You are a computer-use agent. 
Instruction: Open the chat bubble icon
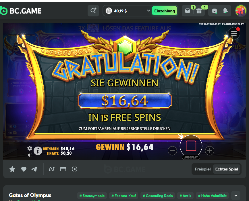click(214, 11)
